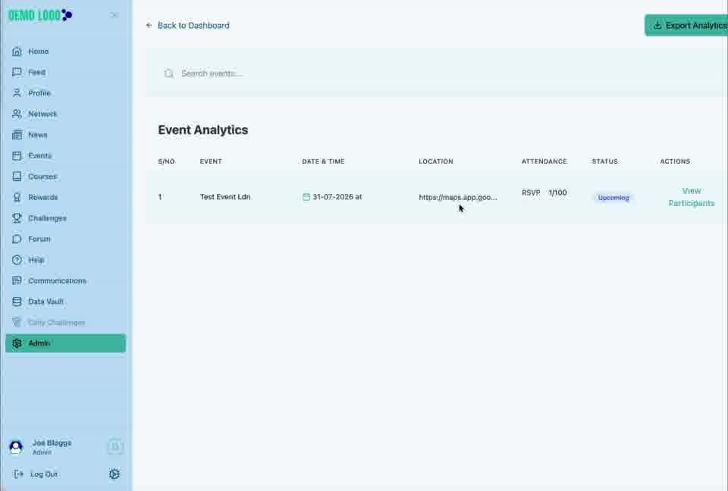Click the Feed chat icon
Screen dimensions: 728x491
[x=17, y=73]
